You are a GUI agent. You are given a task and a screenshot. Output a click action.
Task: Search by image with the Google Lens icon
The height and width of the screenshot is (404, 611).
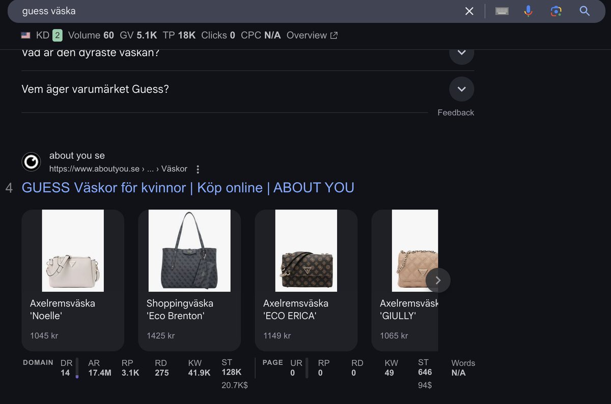[556, 11]
